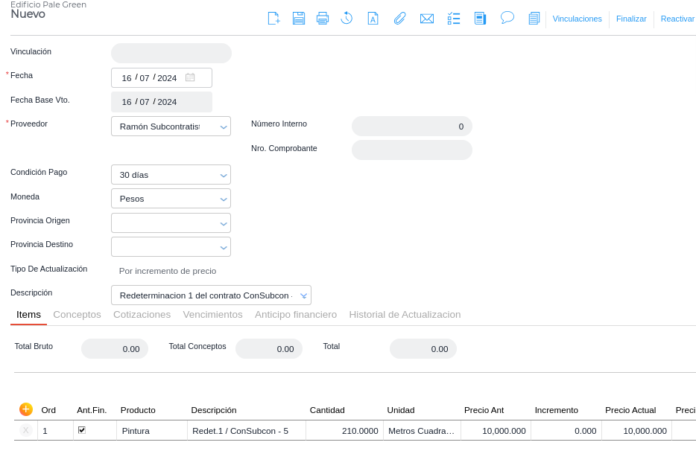This screenshot has width=696, height=451.
Task: Click the new document icon
Action: click(273, 19)
